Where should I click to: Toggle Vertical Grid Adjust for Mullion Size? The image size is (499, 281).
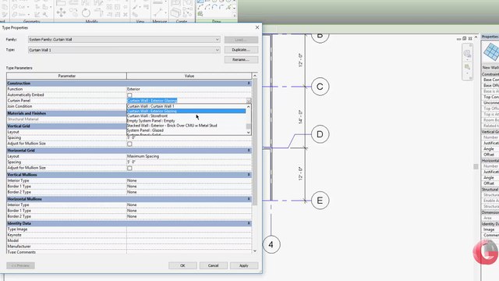(x=129, y=144)
